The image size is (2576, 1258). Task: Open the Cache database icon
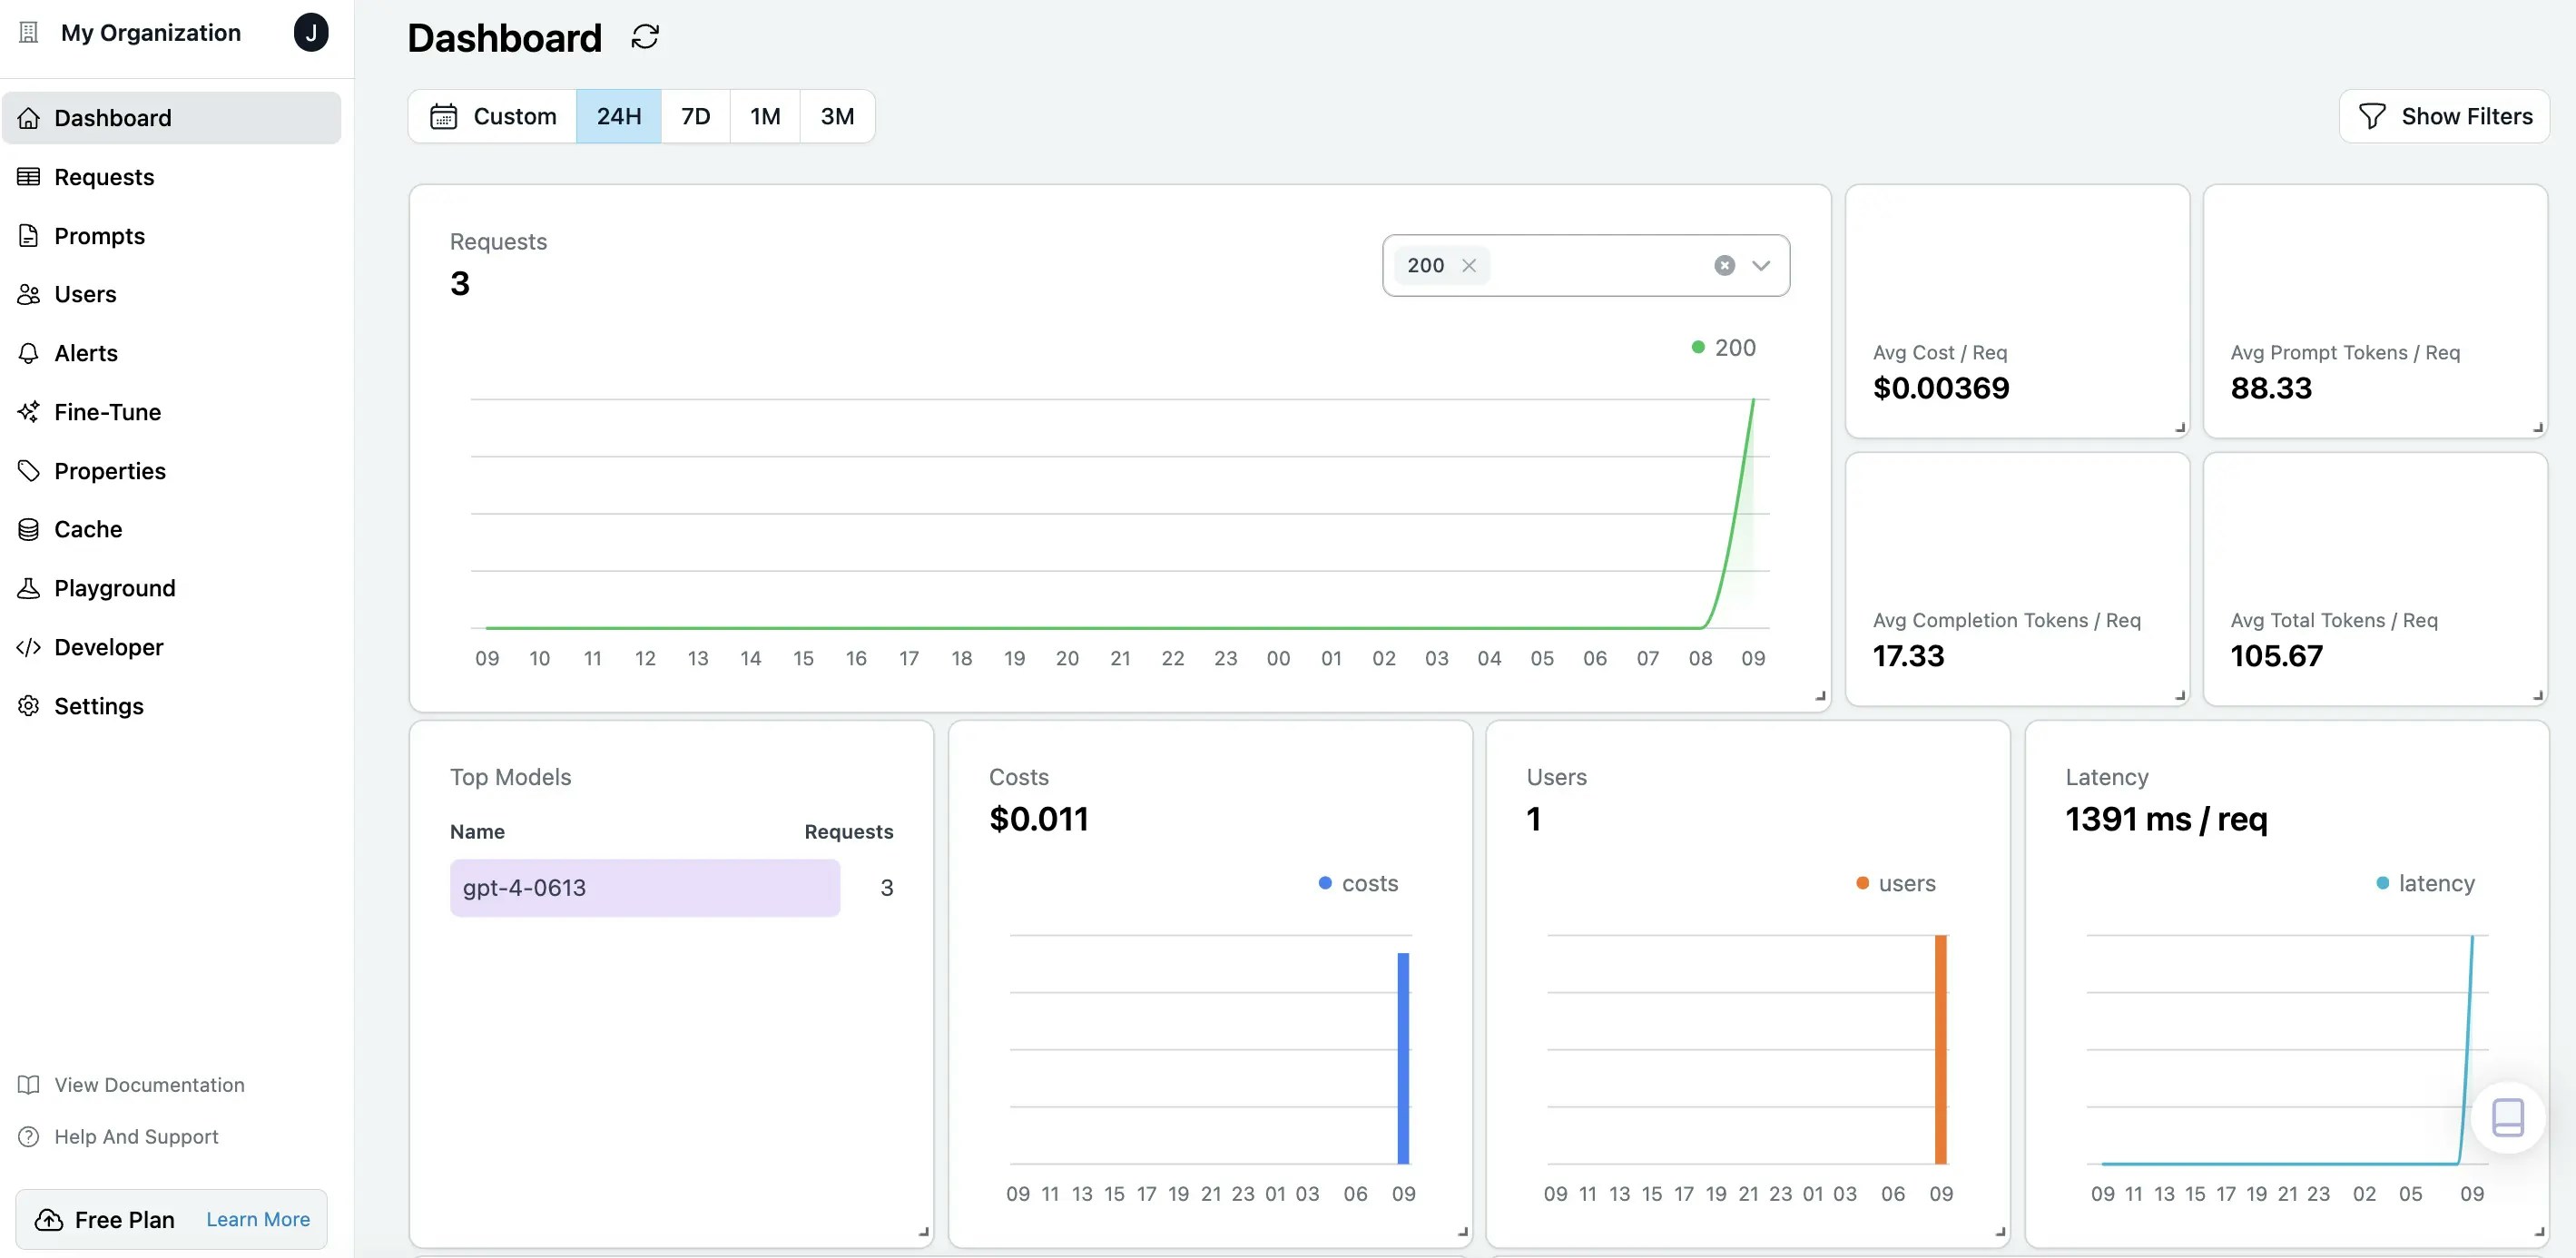coord(29,530)
